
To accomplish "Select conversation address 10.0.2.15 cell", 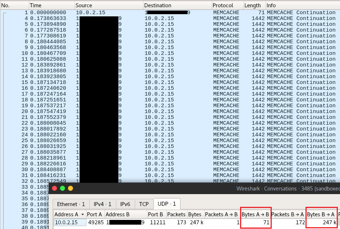I will pos(70,222).
